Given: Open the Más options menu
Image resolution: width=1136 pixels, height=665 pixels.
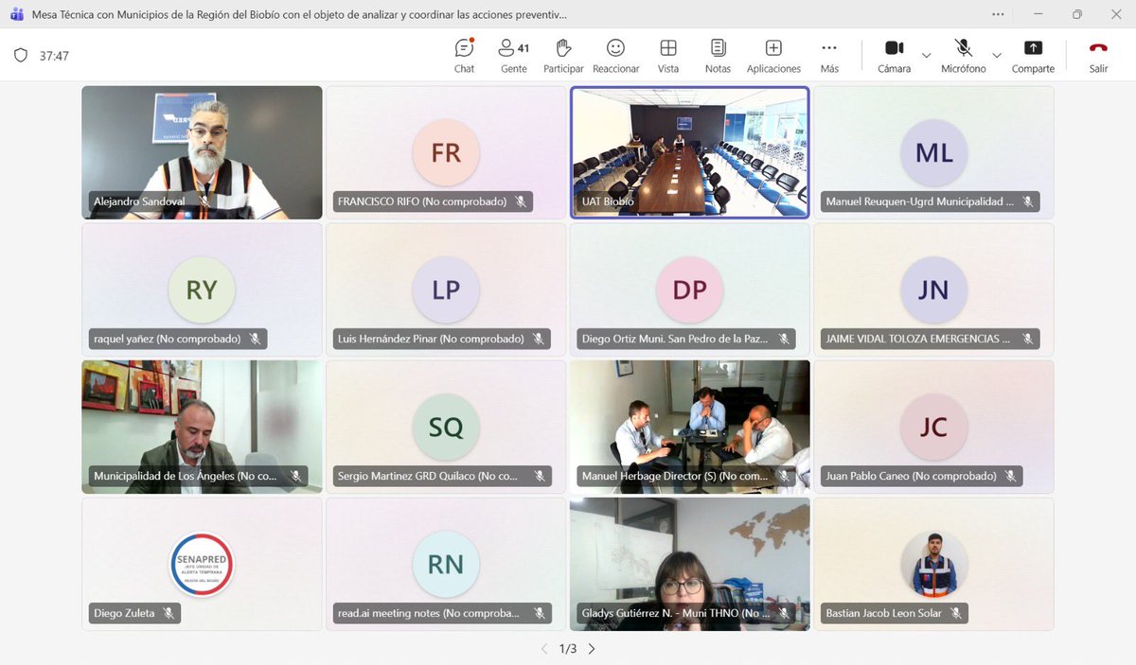Looking at the screenshot, I should tap(829, 56).
